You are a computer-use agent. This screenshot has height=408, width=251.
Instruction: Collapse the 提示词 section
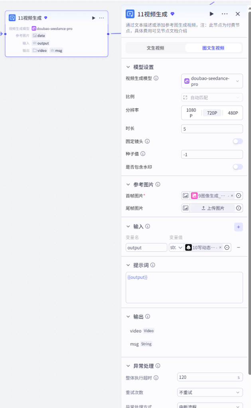(x=128, y=265)
